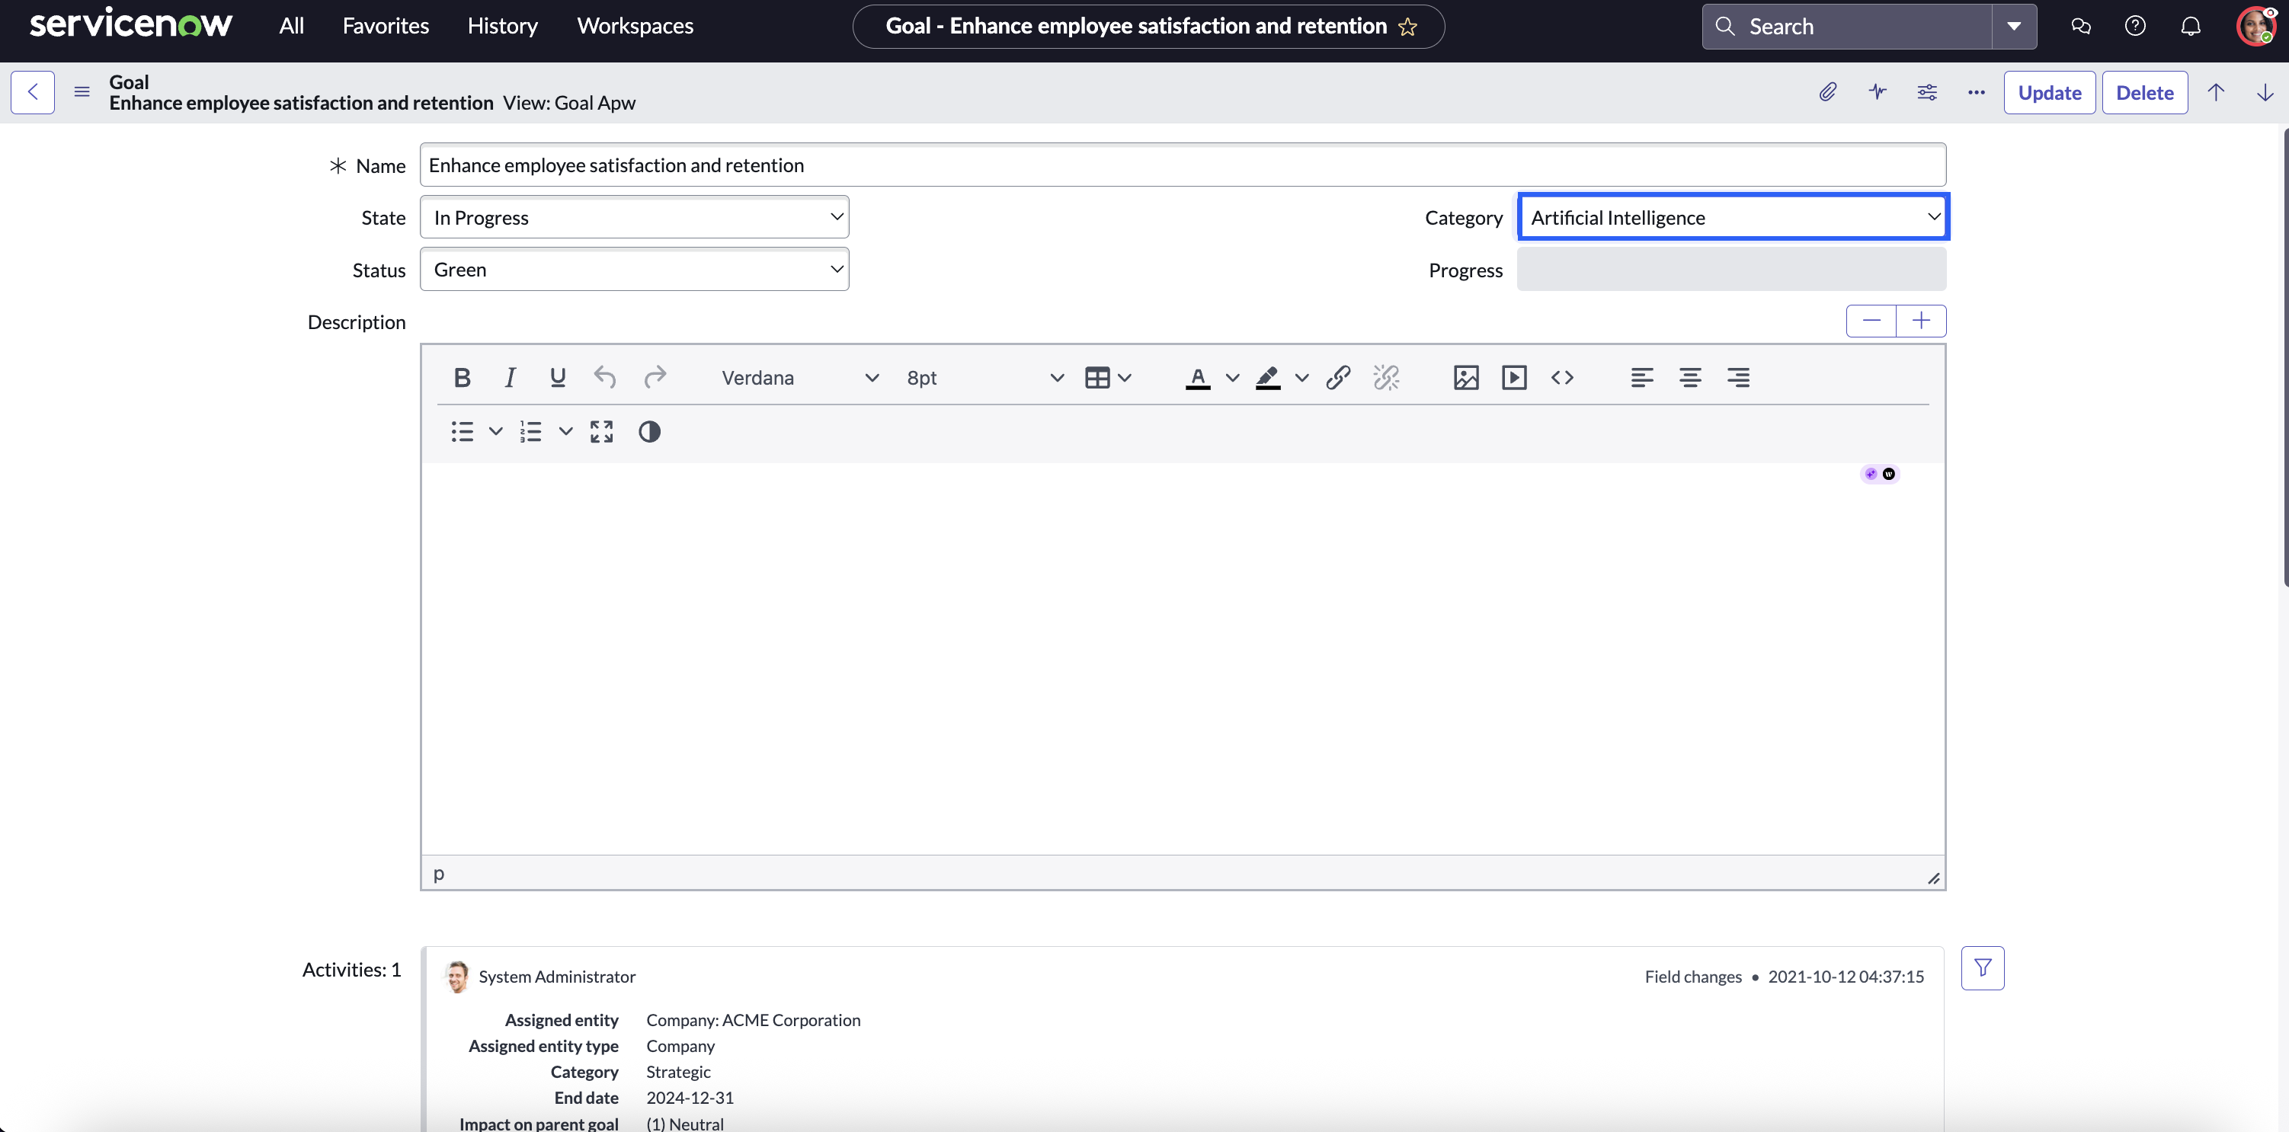Open the notifications bell icon

click(2191, 27)
